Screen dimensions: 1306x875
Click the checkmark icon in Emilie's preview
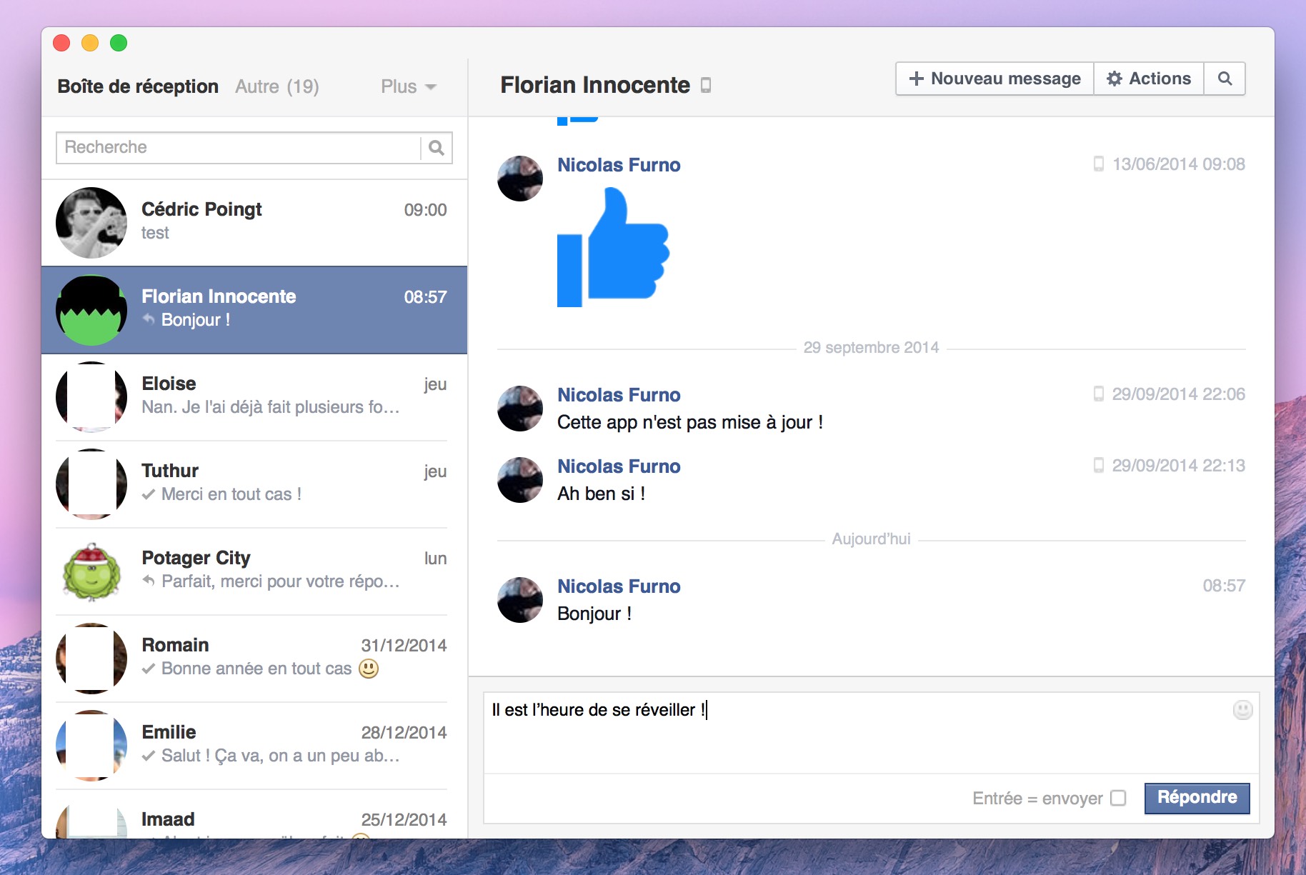149,756
